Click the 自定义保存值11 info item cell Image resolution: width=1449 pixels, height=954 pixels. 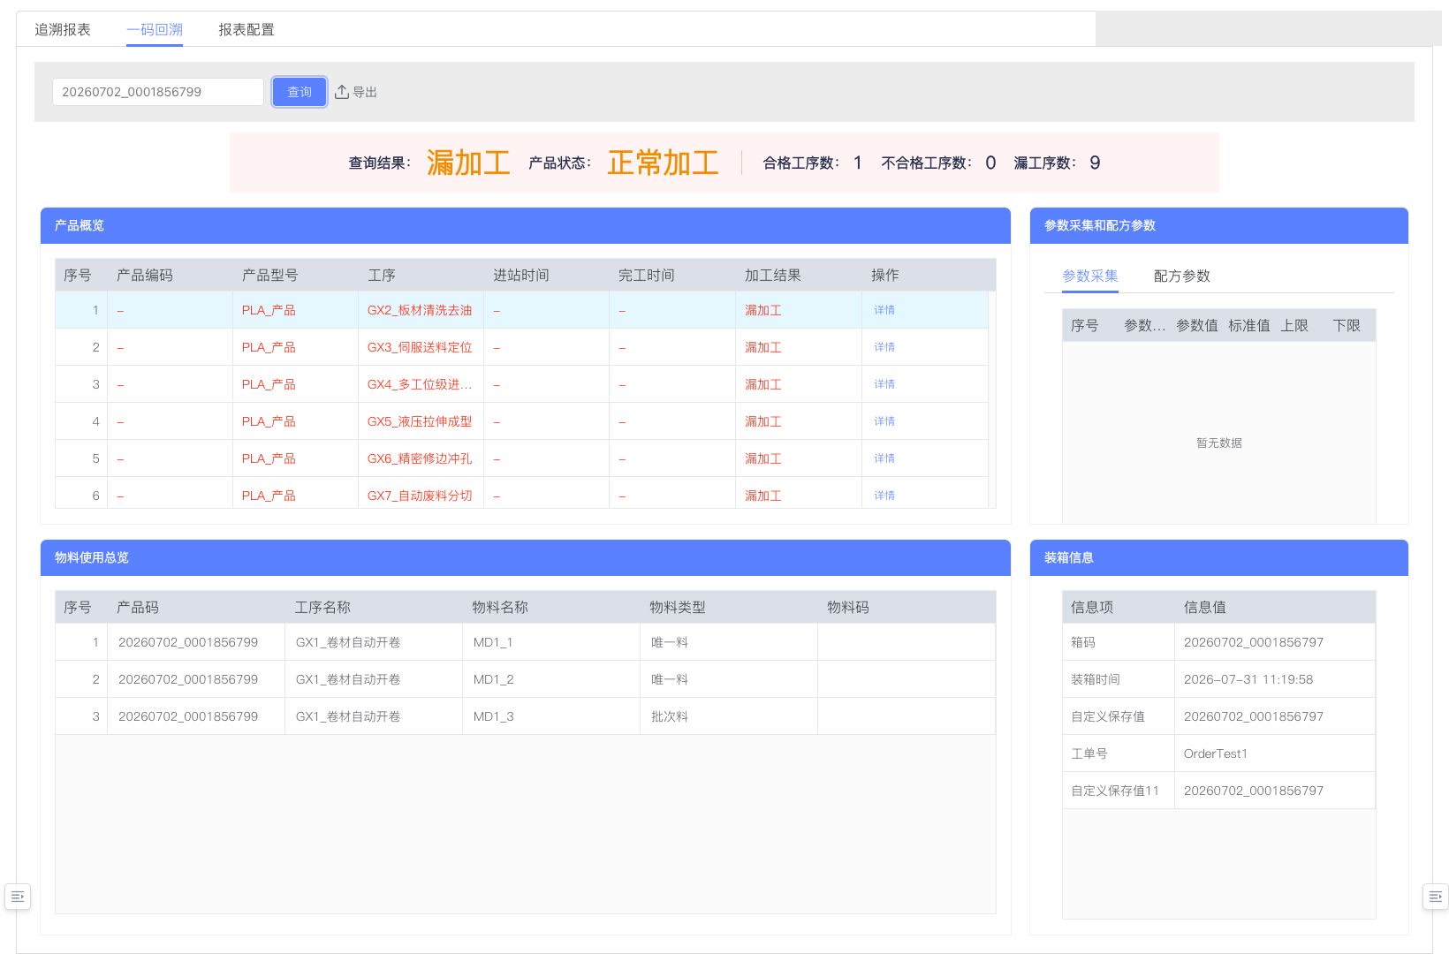(1119, 791)
